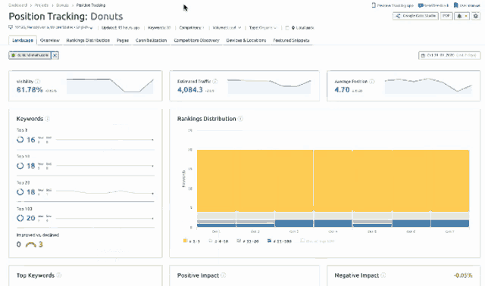Viewport: 485px width, 286px height.
Task: Select the Landscape tab
Action: [23, 40]
